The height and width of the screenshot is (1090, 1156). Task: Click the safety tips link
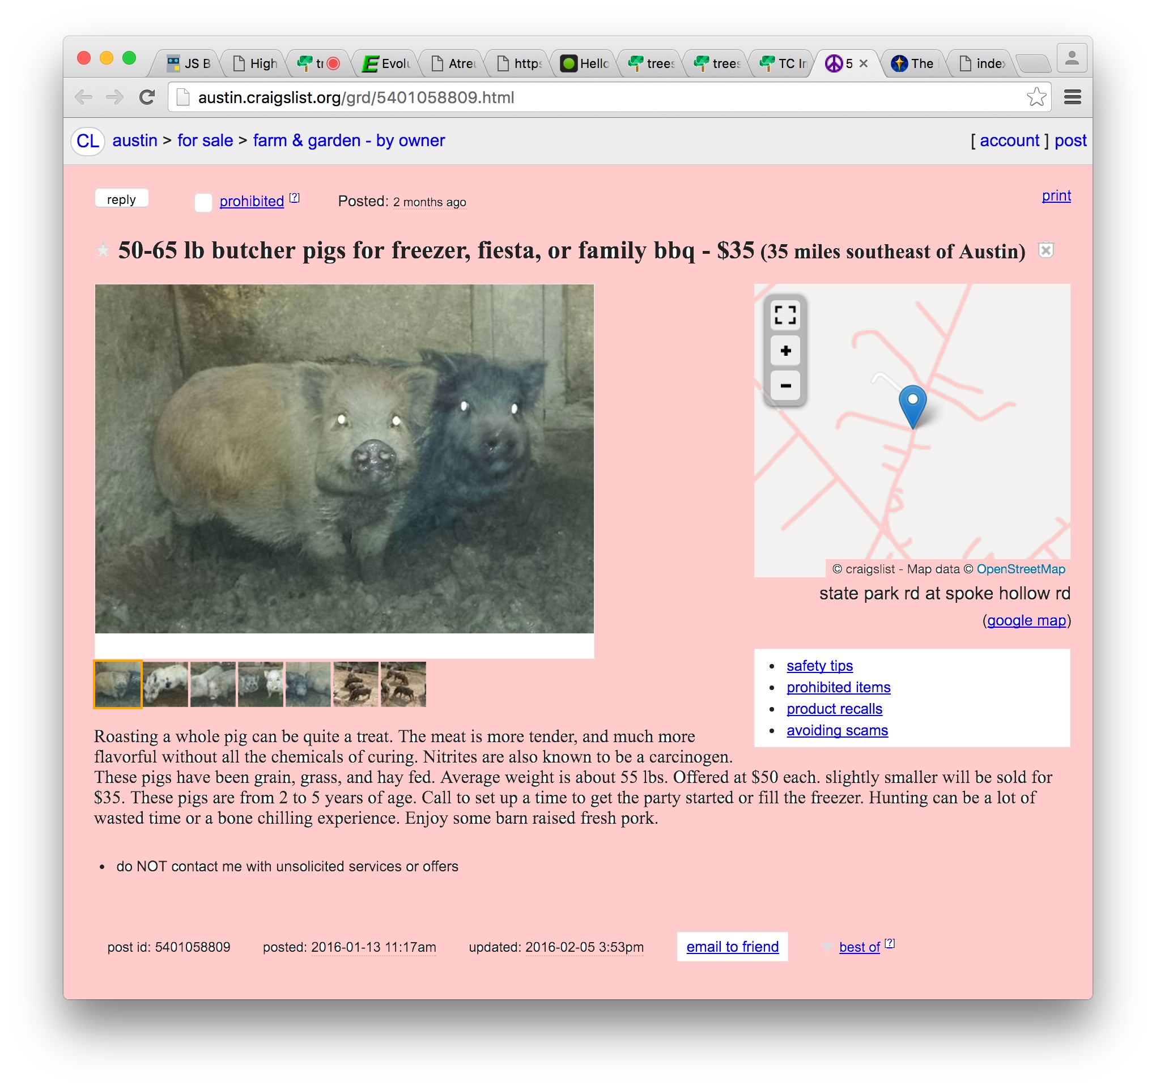(x=819, y=666)
